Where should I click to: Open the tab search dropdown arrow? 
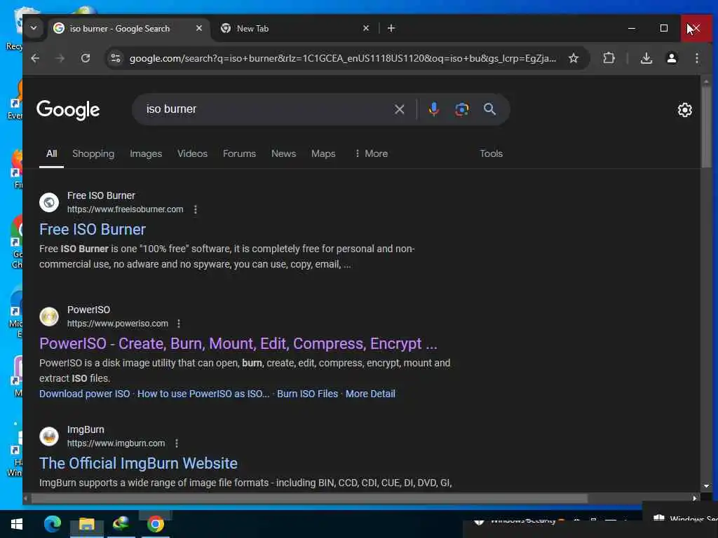point(34,28)
